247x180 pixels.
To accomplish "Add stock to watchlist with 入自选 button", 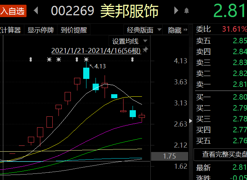I will point(13,11).
